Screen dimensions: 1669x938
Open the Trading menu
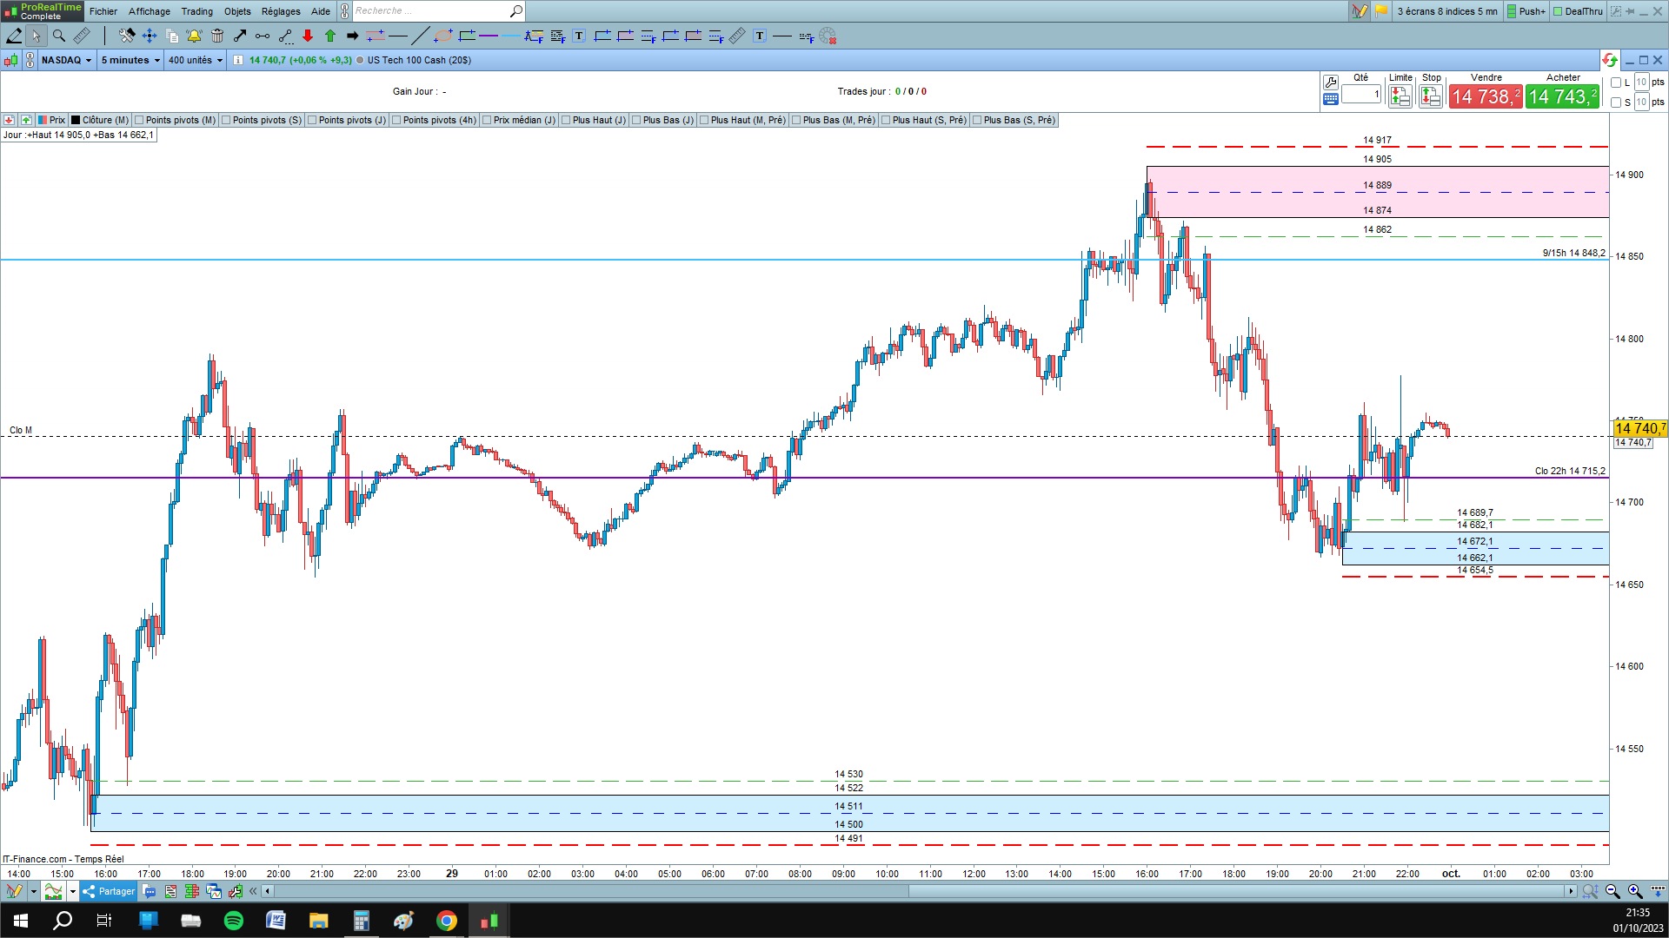(x=196, y=11)
